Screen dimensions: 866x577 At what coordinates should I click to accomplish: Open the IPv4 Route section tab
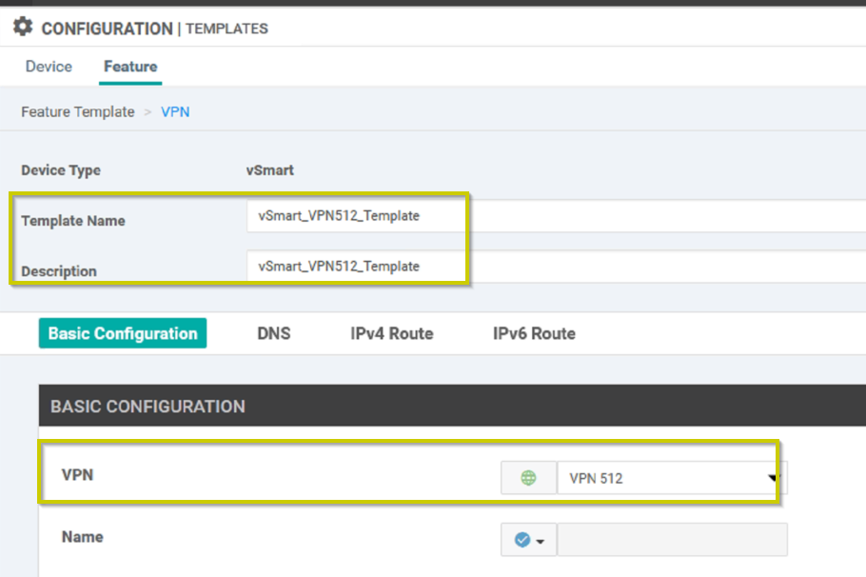click(391, 333)
